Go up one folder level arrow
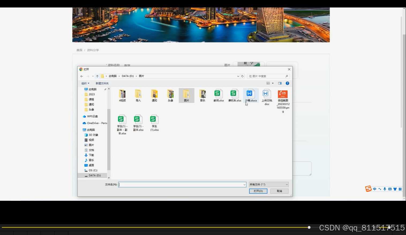Screen dimensions: 406x235 tap(97, 76)
